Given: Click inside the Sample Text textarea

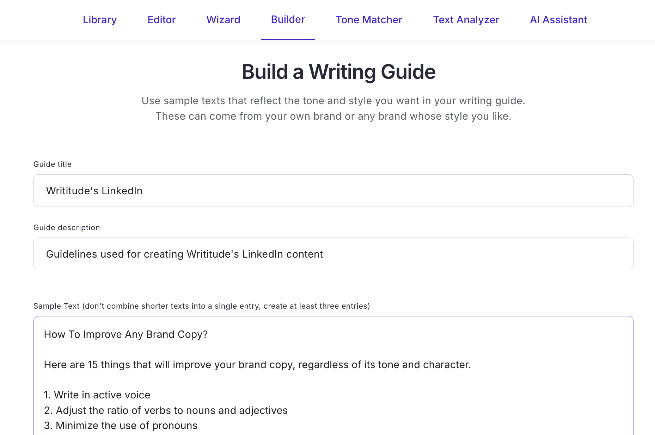Looking at the screenshot, I should tap(333, 376).
